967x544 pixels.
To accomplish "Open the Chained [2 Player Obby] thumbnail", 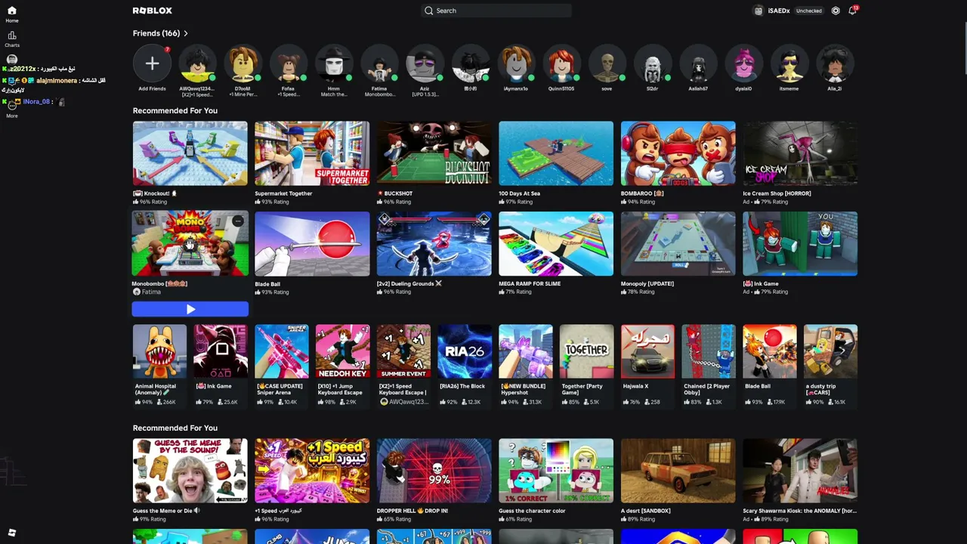I will point(709,351).
